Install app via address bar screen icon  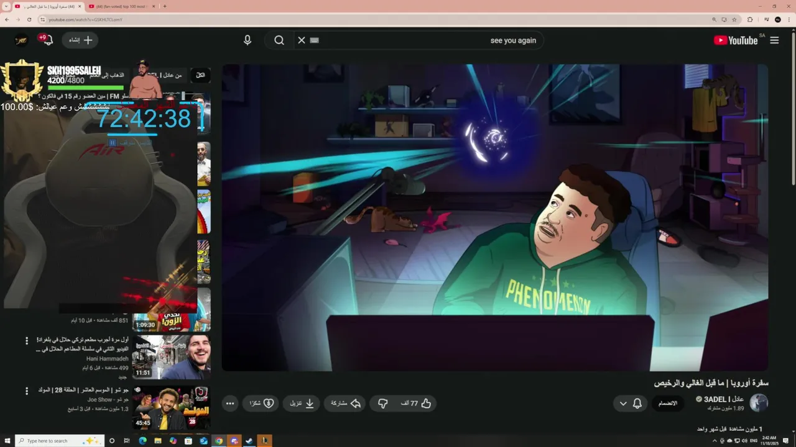724,19
